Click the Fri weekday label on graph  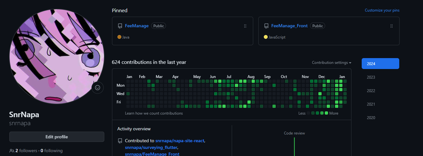[x=119, y=102]
